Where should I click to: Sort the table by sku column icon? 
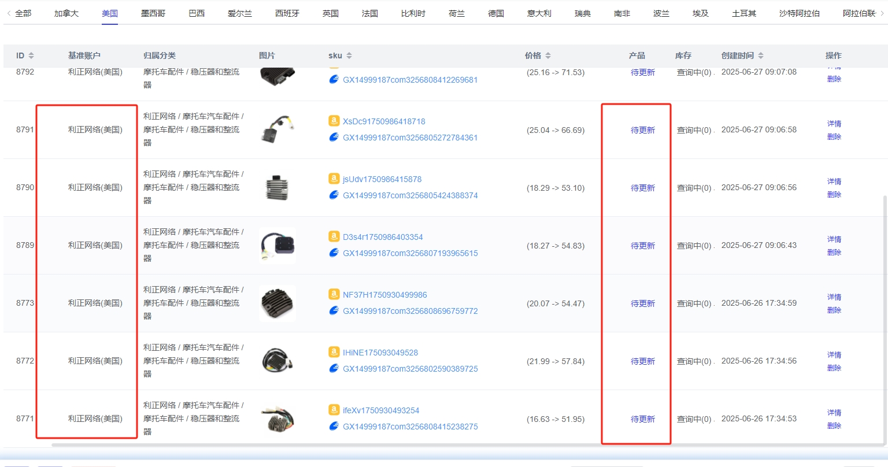(349, 55)
